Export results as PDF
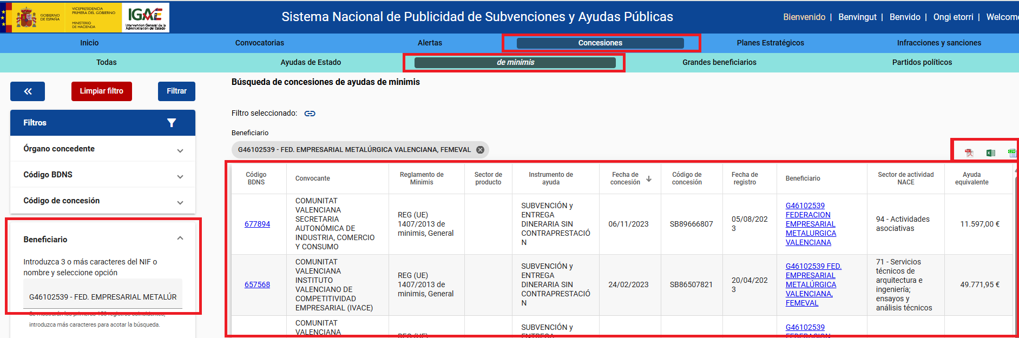Screen dimensions: 1019x338 point(969,153)
